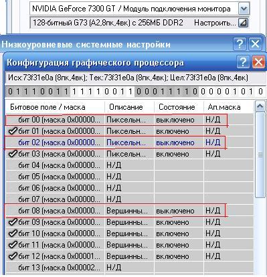Click the Настроить expand triangle button

(244, 23)
